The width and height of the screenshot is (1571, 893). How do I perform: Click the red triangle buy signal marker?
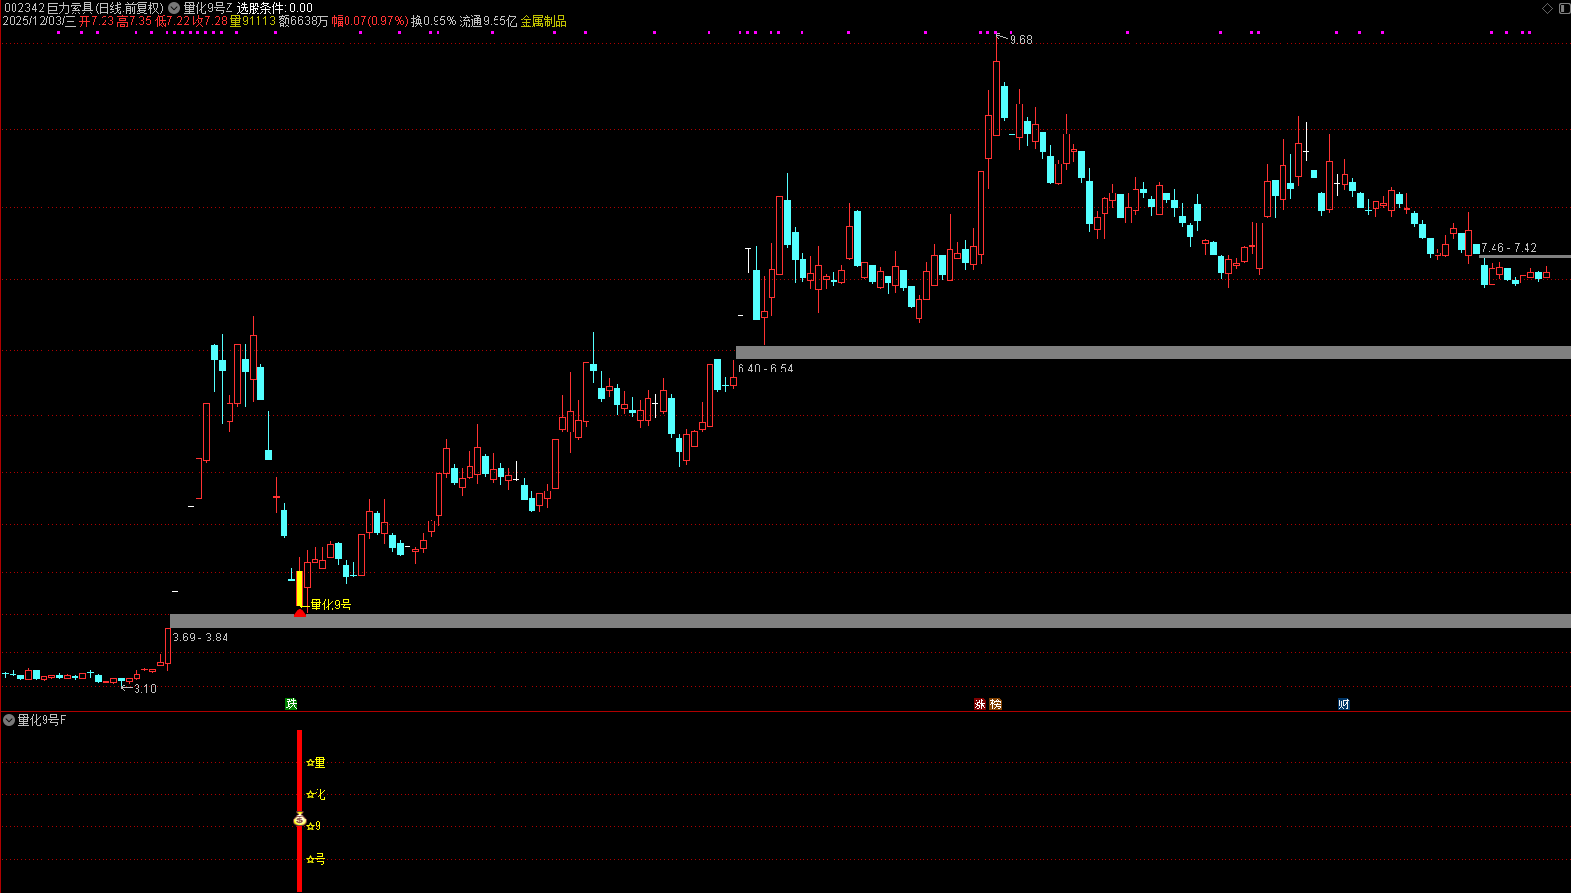coord(300,611)
